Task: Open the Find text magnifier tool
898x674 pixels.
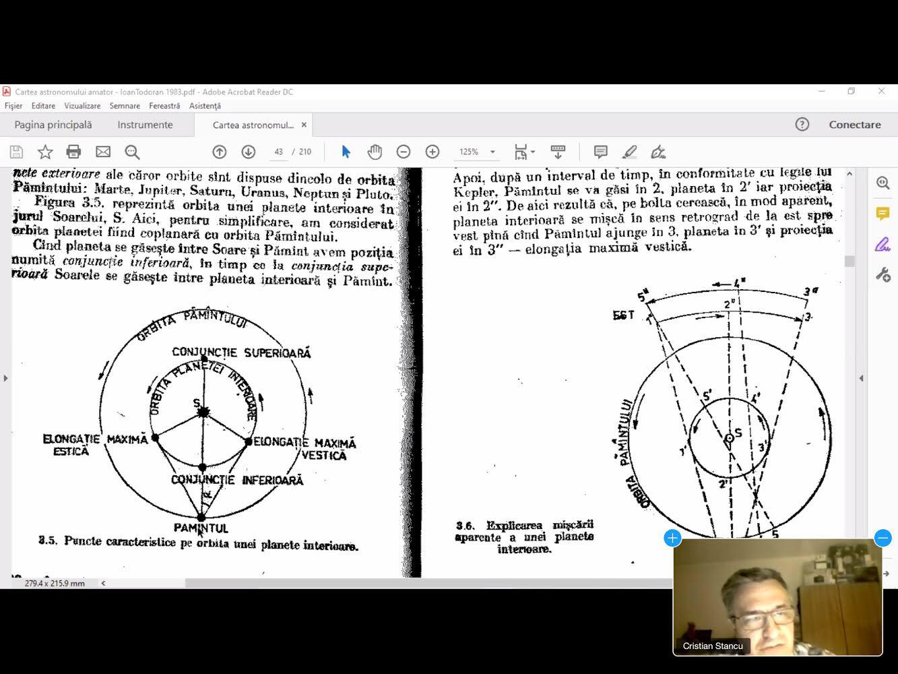Action: pyautogui.click(x=132, y=152)
